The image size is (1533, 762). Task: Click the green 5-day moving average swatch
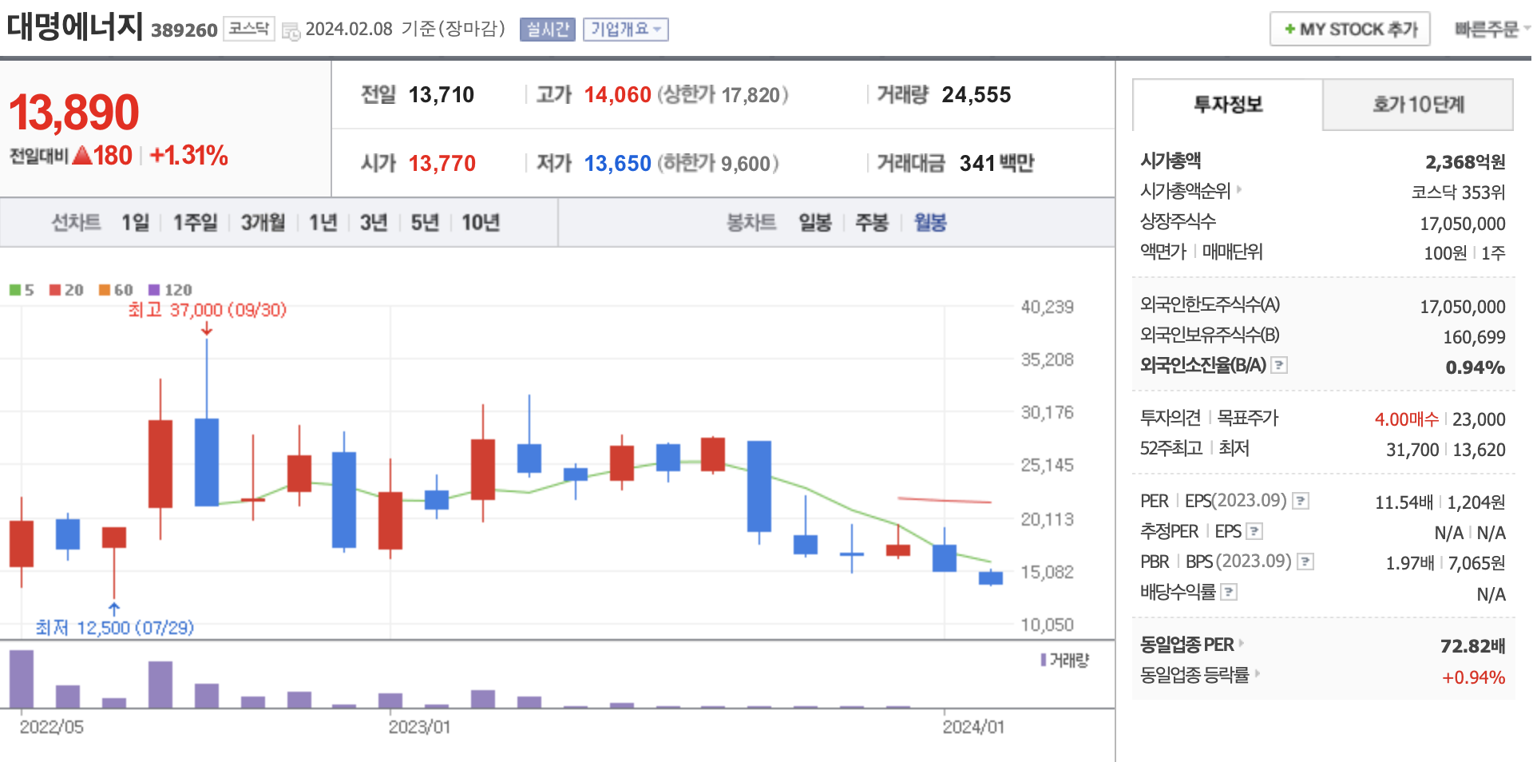click(15, 290)
